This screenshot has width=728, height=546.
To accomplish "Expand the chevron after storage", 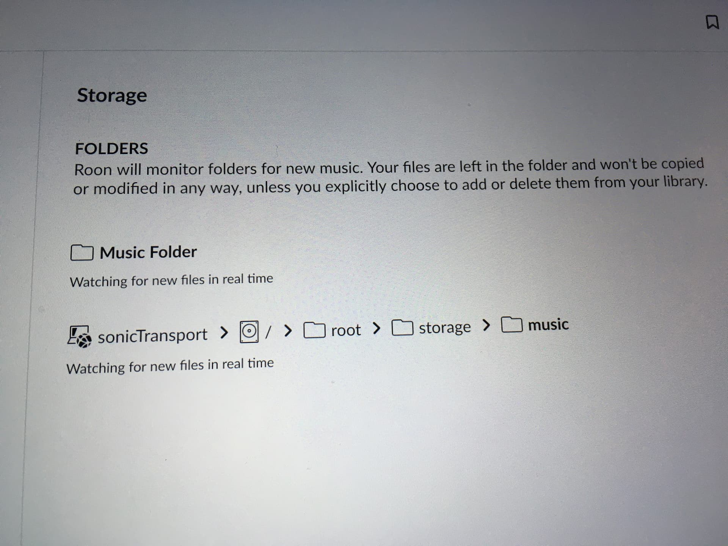I will point(486,325).
